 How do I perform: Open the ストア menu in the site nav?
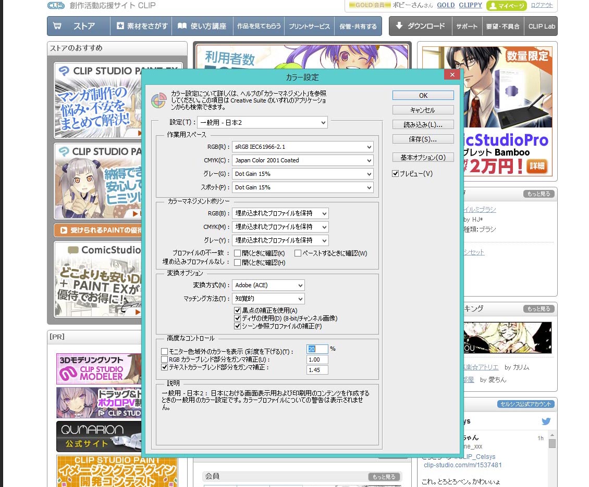(x=79, y=26)
